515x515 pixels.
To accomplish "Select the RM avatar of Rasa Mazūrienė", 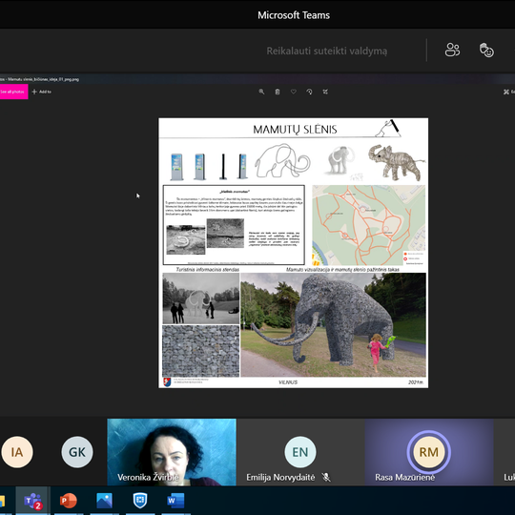I will [x=428, y=452].
